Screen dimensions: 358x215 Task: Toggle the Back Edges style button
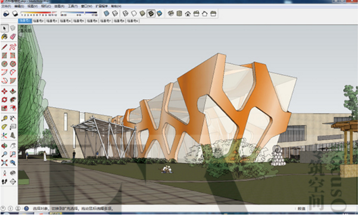pyautogui.click(x=115, y=14)
